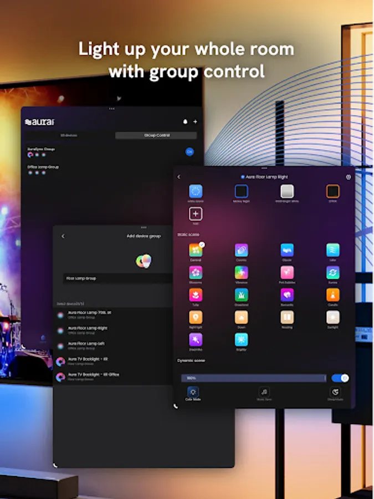Switch to the Color Mode tab
This screenshot has height=499, width=374.
(193, 394)
